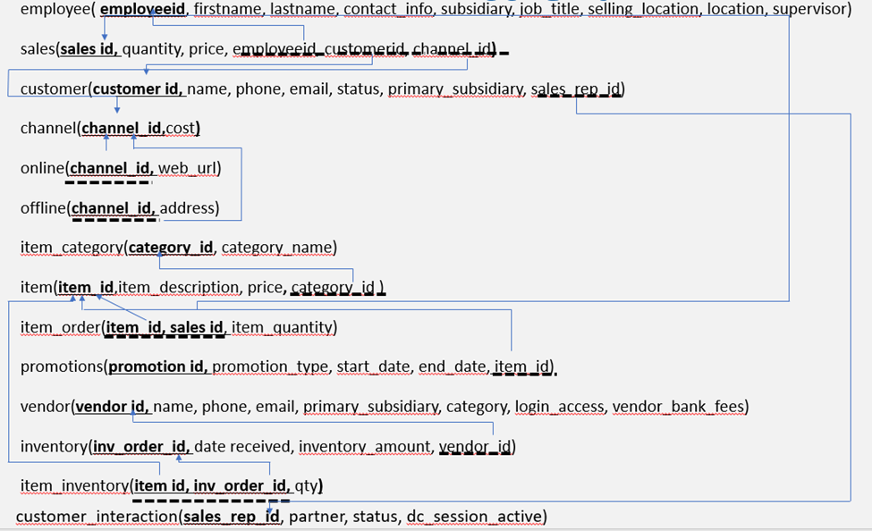Click 'inventory_amount,' in inventory relation
This screenshot has height=531, width=872.
(367, 446)
